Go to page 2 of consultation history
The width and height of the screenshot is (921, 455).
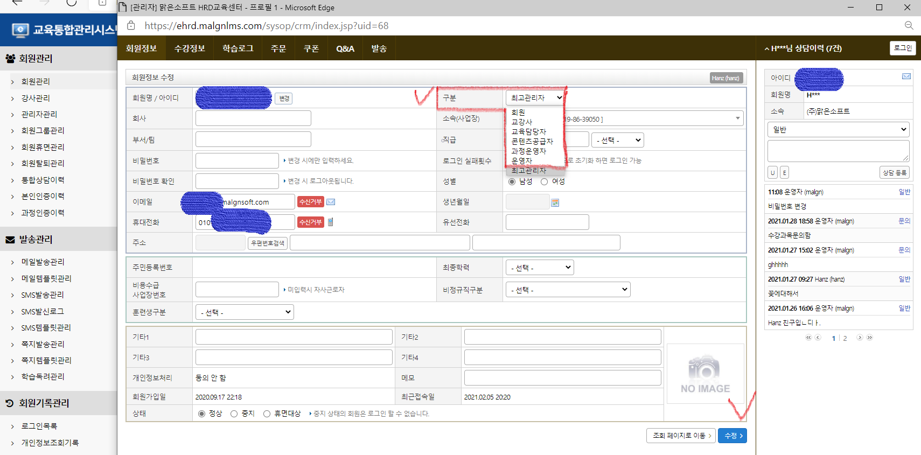pos(845,338)
